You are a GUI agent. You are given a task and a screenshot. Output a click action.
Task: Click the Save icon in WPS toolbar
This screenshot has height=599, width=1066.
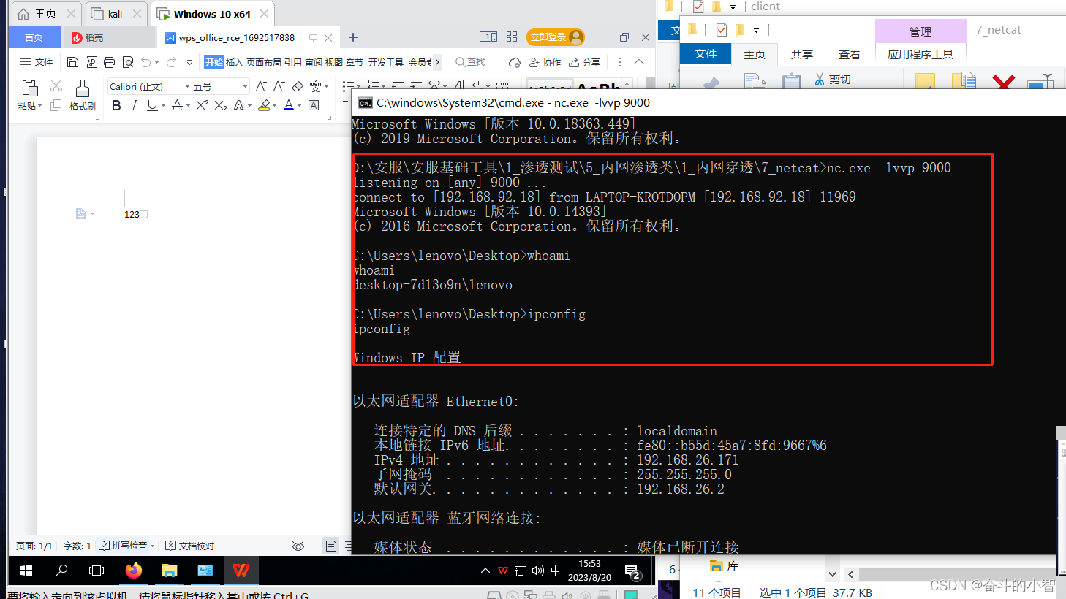72,62
